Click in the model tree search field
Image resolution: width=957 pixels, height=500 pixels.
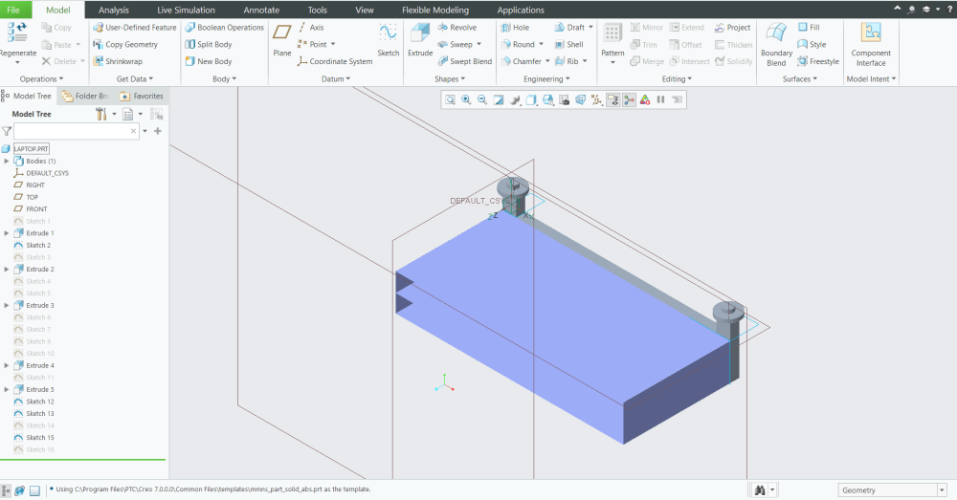[x=77, y=131]
